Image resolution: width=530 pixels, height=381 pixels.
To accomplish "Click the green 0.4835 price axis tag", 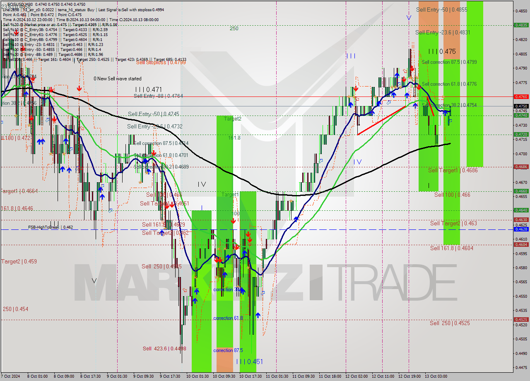I will tap(521, 25).
